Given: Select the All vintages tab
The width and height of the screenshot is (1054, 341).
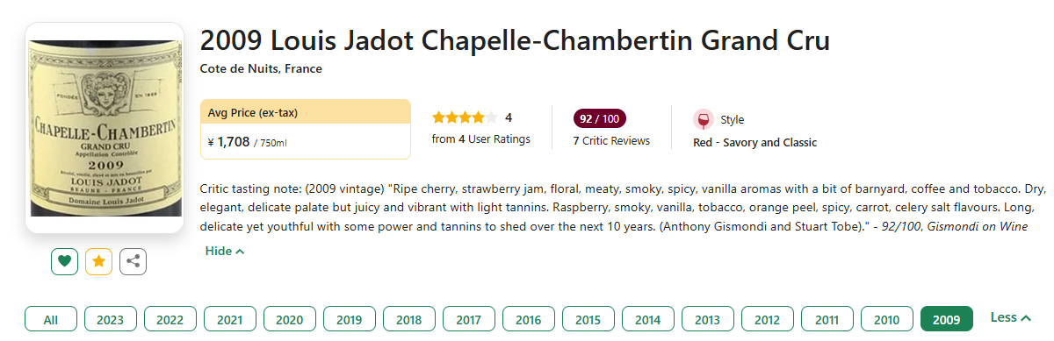Looking at the screenshot, I should coord(51,319).
